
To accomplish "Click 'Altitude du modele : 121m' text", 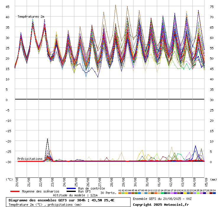I will tap(75, 195).
